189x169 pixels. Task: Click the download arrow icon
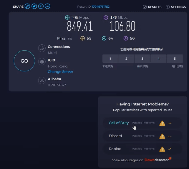67,17
